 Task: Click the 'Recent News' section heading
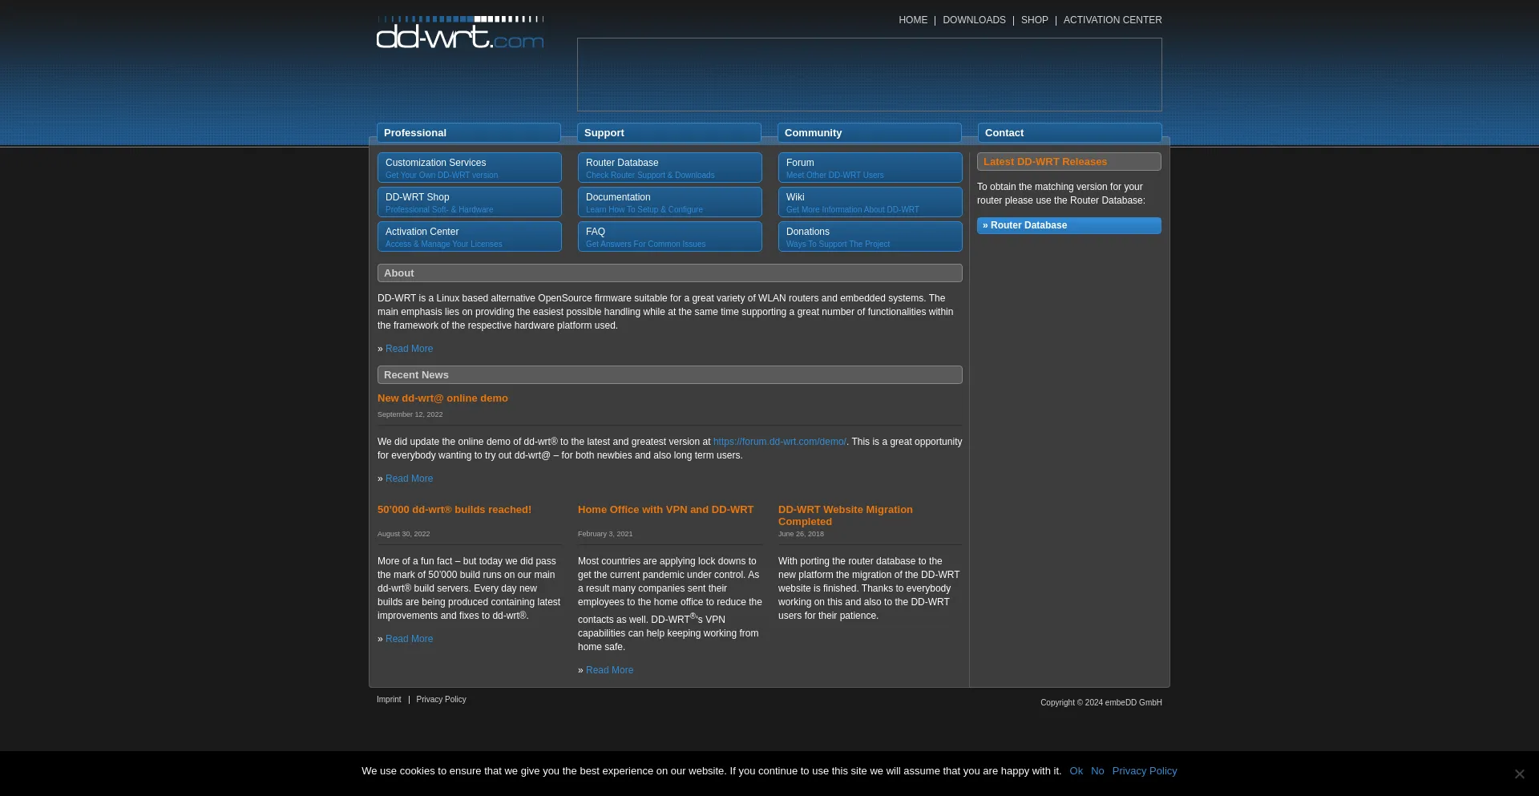tap(670, 375)
